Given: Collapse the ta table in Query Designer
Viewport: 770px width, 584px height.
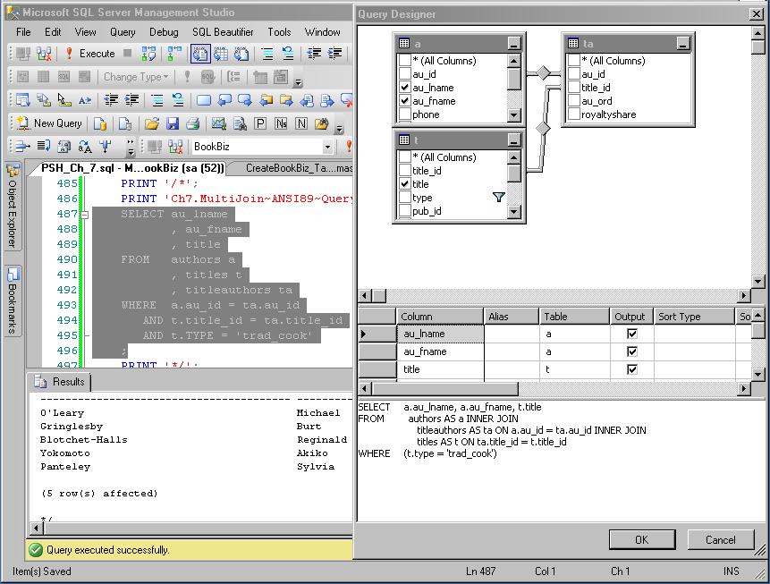Looking at the screenshot, I should [x=685, y=42].
